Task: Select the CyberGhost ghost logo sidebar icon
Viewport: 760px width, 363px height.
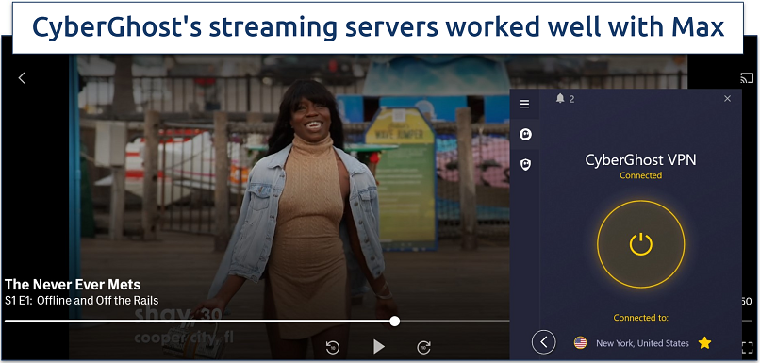Action: (525, 134)
